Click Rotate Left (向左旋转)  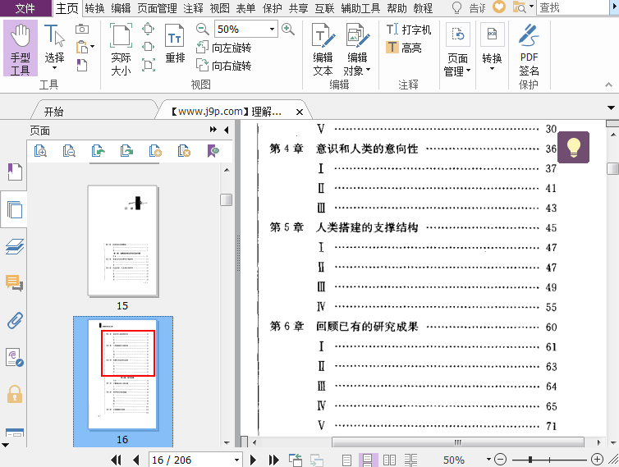[224, 48]
